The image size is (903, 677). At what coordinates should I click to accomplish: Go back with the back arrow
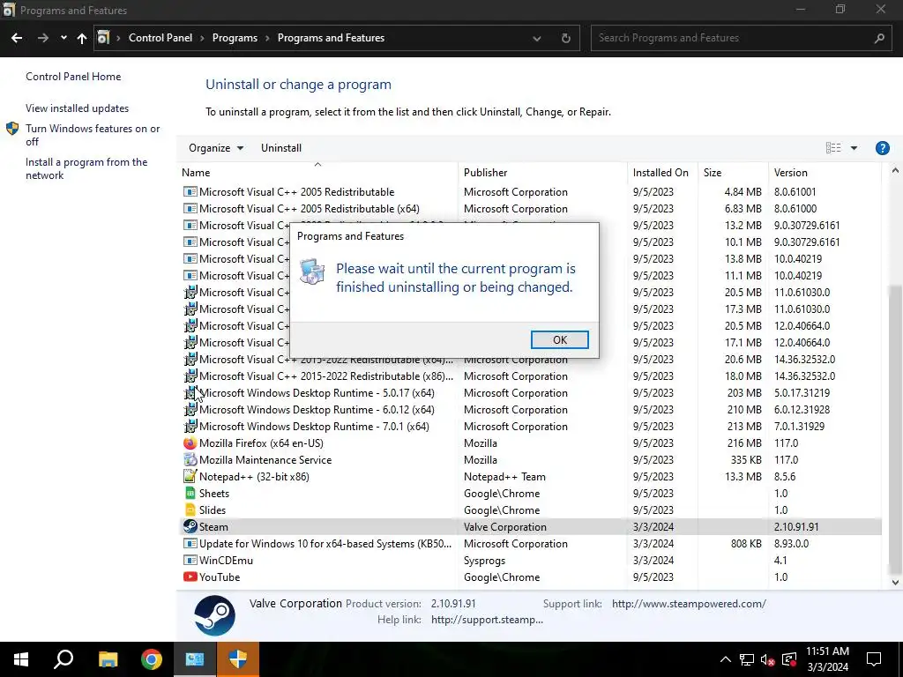coord(17,38)
